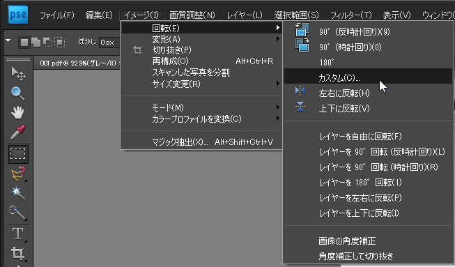This screenshot has height=267, width=455.
Task: Click the subtract from selection icon
Action: (47, 43)
